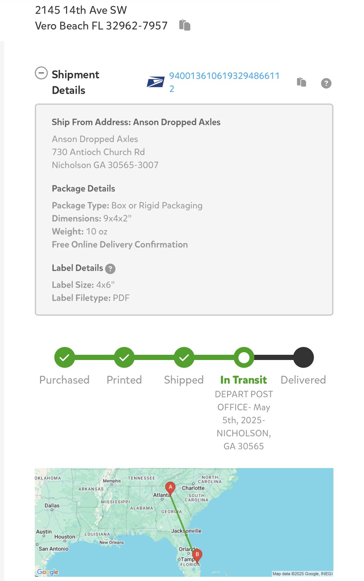Select the In Transit progress marker
The image size is (364, 581).
[x=244, y=357]
